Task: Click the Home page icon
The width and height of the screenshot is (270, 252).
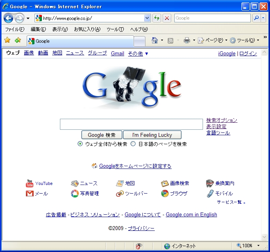Action: coord(155,40)
